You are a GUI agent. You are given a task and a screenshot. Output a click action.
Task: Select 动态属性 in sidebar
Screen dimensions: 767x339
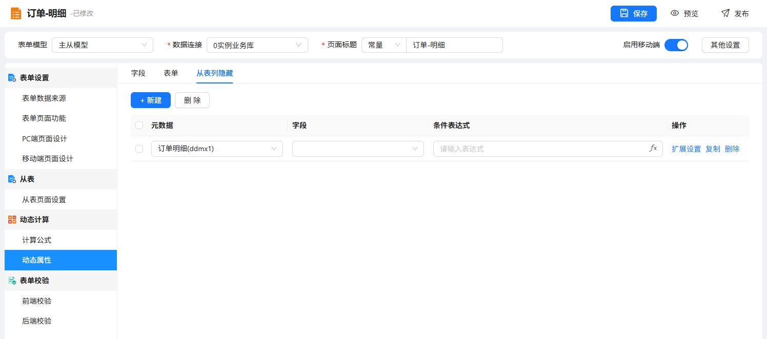pyautogui.click(x=60, y=260)
